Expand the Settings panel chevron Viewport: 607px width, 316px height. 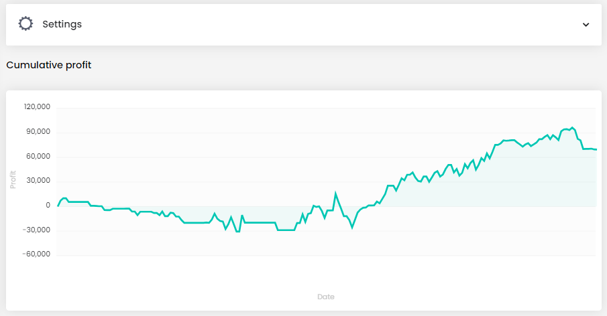(586, 25)
